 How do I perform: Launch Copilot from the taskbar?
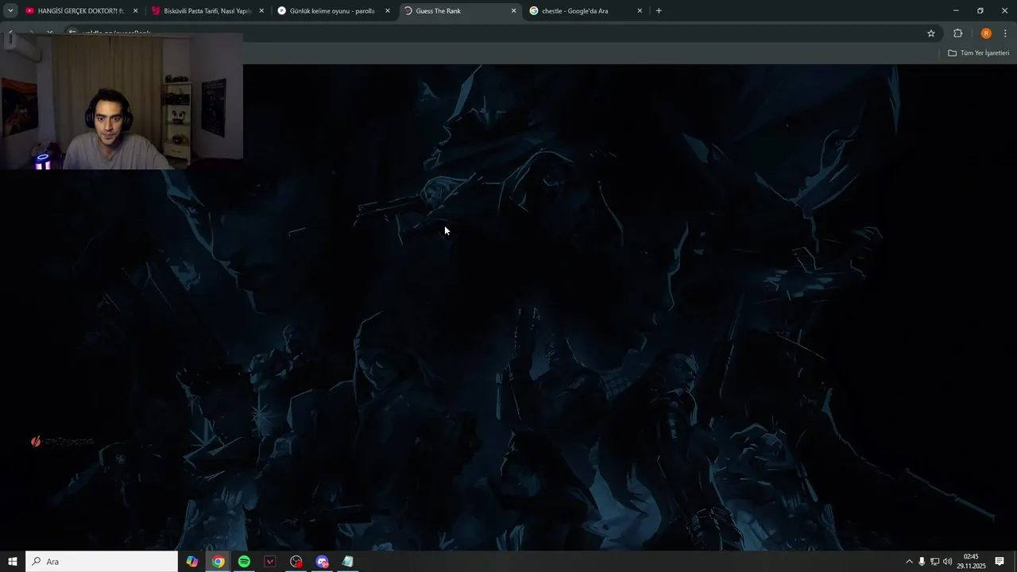[192, 562]
